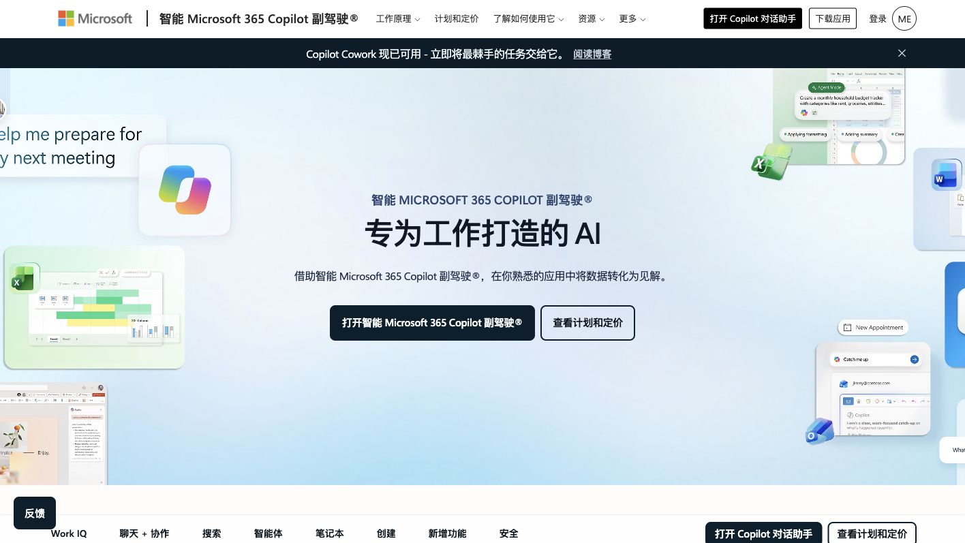Click the PowerPoint slide preview card
Image resolution: width=965 pixels, height=543 pixels.
click(x=53, y=433)
